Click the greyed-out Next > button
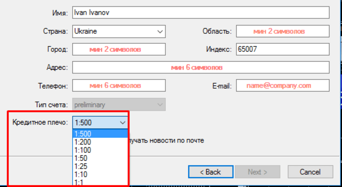This screenshot has width=342, height=187. pyautogui.click(x=257, y=172)
